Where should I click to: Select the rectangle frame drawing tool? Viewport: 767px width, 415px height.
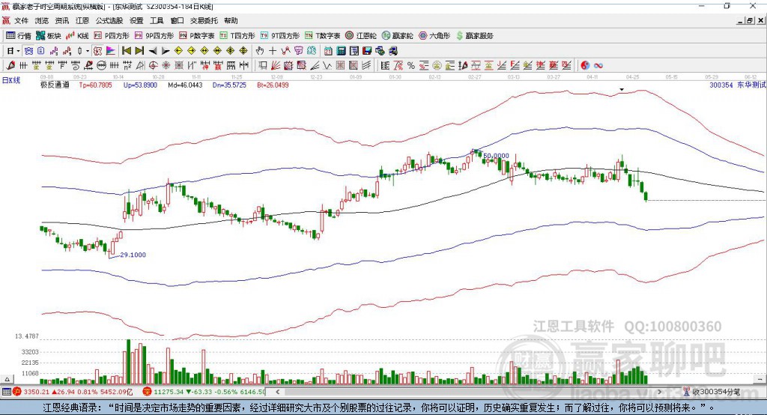coord(262,65)
